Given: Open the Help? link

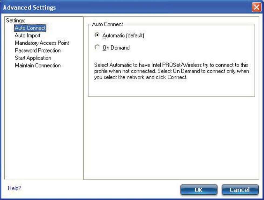Looking at the screenshot, I should [15, 188].
